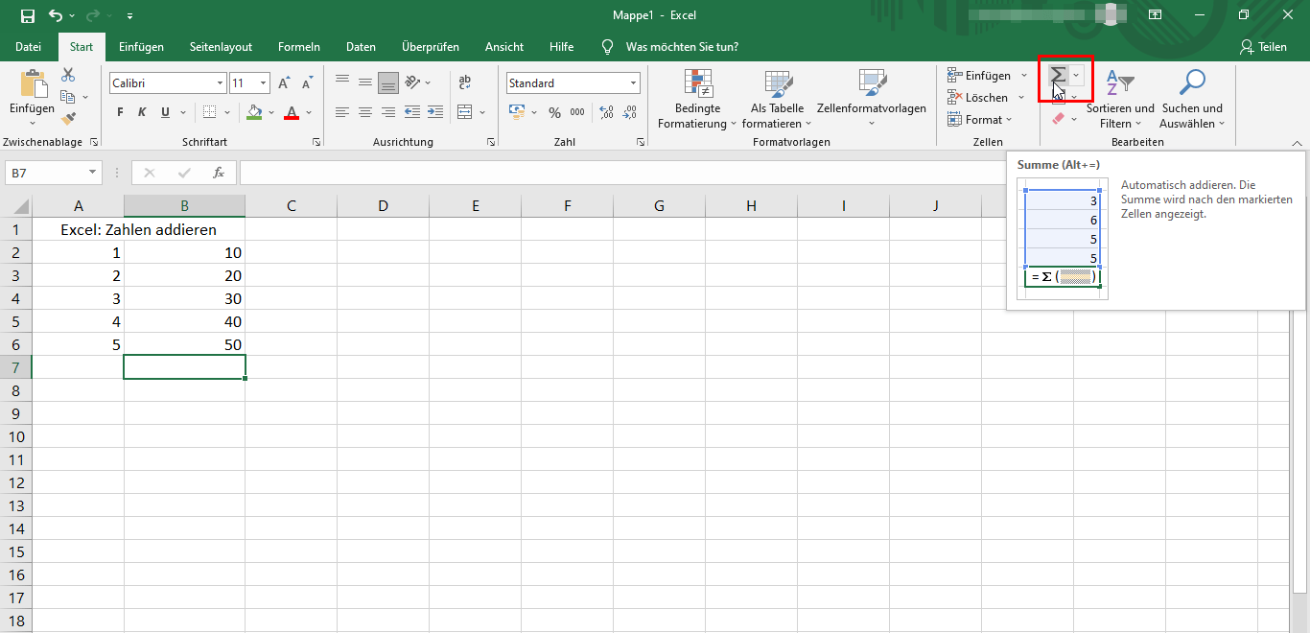This screenshot has width=1310, height=633.
Task: Align text to the left
Action: (x=342, y=112)
